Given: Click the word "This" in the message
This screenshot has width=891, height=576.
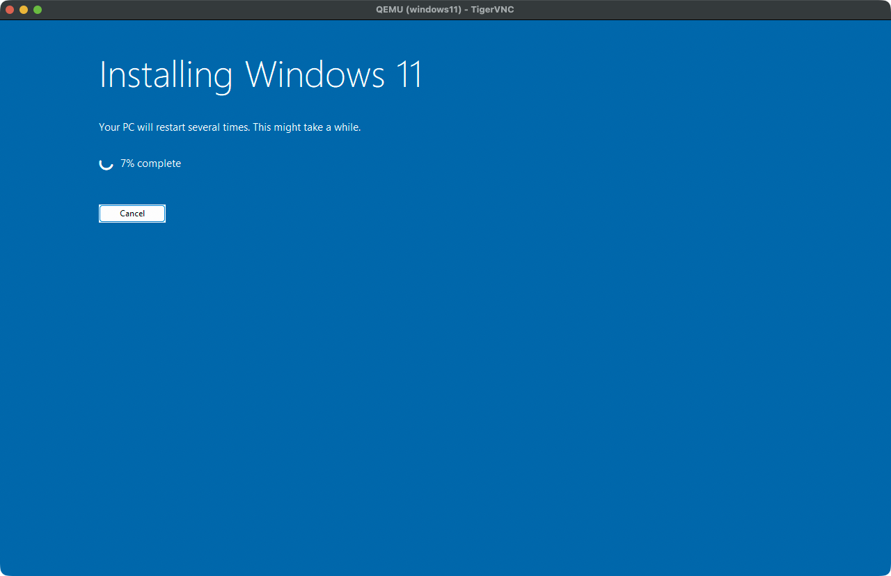Looking at the screenshot, I should [x=262, y=127].
